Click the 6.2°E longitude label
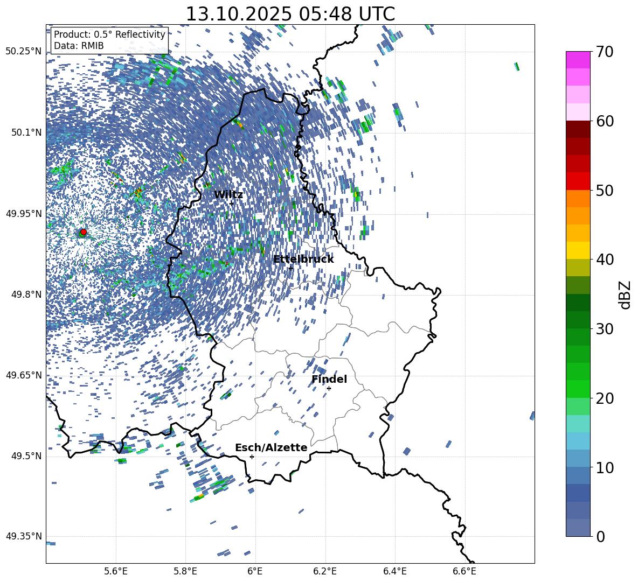 325,571
